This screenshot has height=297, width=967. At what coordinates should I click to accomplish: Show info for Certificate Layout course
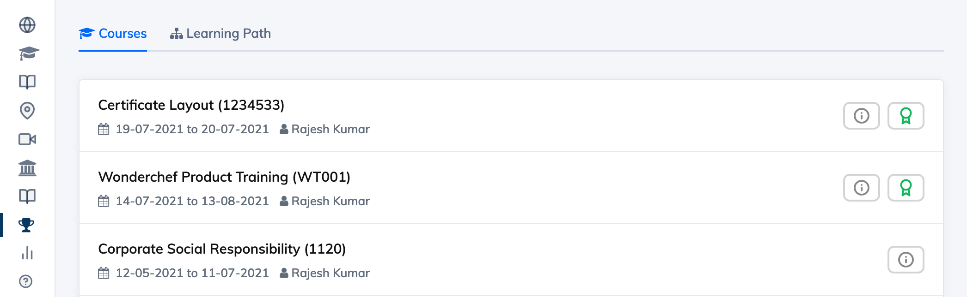pos(861,116)
